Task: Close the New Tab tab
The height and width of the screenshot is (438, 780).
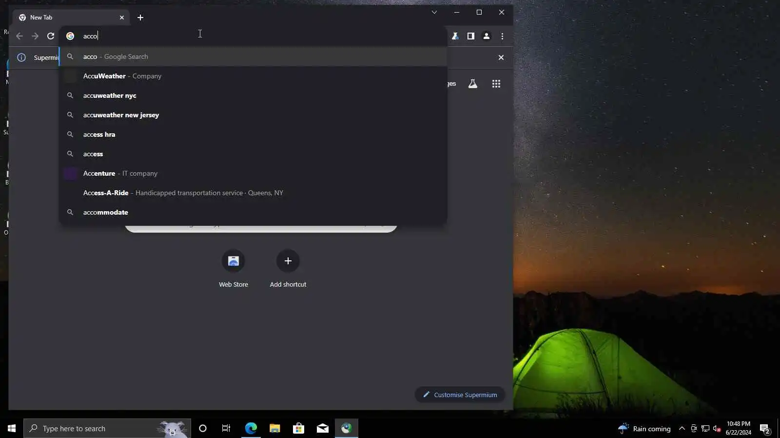Action: [x=122, y=18]
